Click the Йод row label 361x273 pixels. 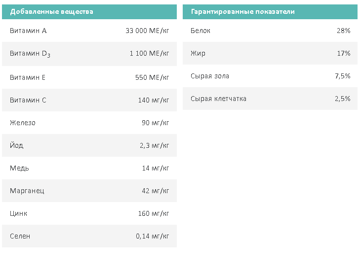point(16,145)
